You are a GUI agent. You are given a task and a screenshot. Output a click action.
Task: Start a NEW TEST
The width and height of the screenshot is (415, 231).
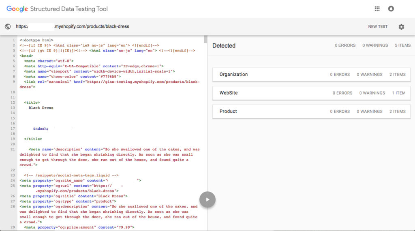pyautogui.click(x=378, y=27)
